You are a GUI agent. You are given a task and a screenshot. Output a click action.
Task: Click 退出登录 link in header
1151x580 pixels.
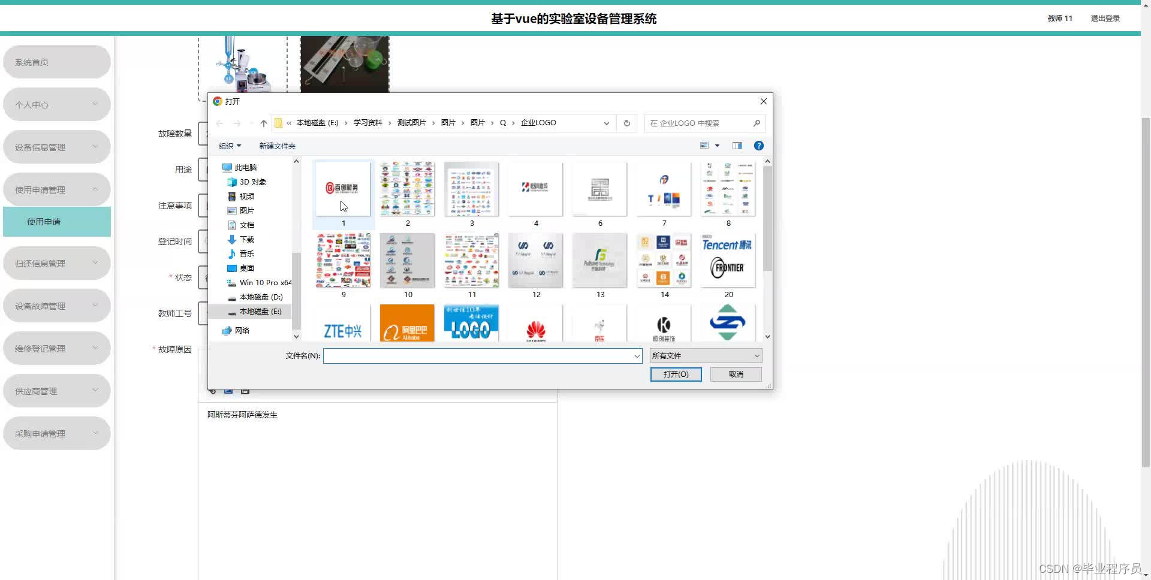[1105, 19]
